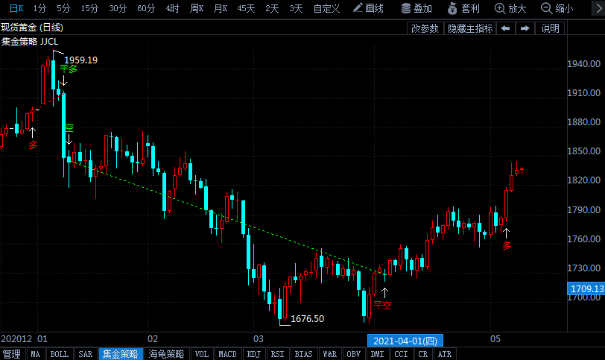
Task: Click the 集金策略 JJCL indicator label
Action: point(30,42)
